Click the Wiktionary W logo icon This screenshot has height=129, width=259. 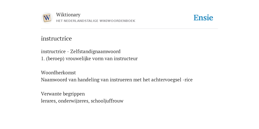pyautogui.click(x=47, y=18)
